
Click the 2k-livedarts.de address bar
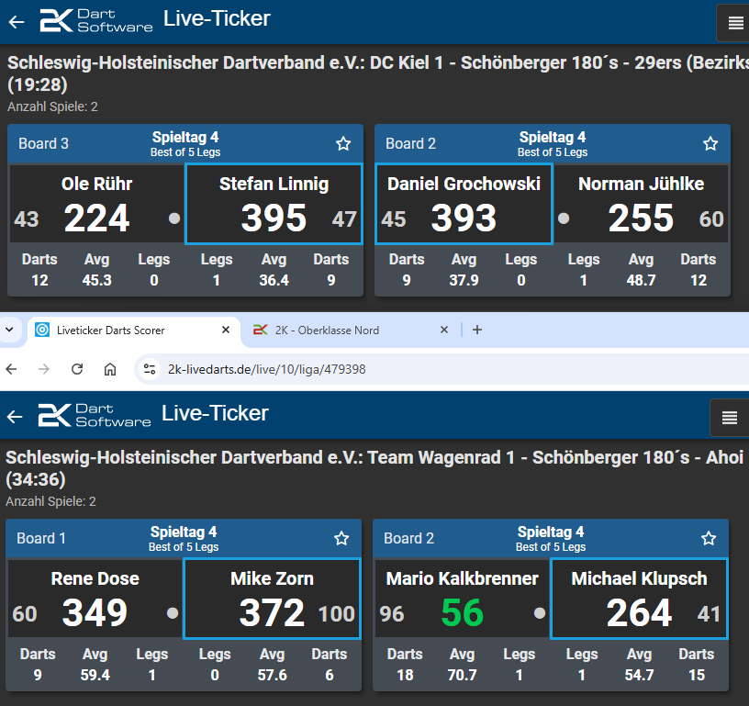(x=367, y=369)
